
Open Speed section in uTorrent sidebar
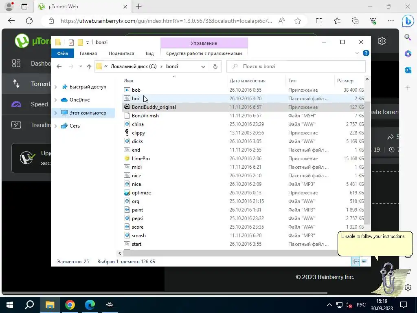point(40,104)
